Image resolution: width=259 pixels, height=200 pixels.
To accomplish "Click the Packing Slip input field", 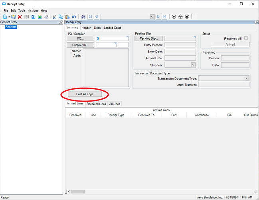I will (180, 38).
